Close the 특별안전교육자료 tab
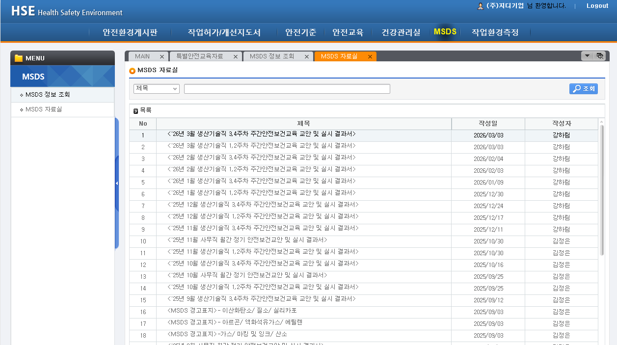Screen dimensions: 617x345 pos(236,56)
